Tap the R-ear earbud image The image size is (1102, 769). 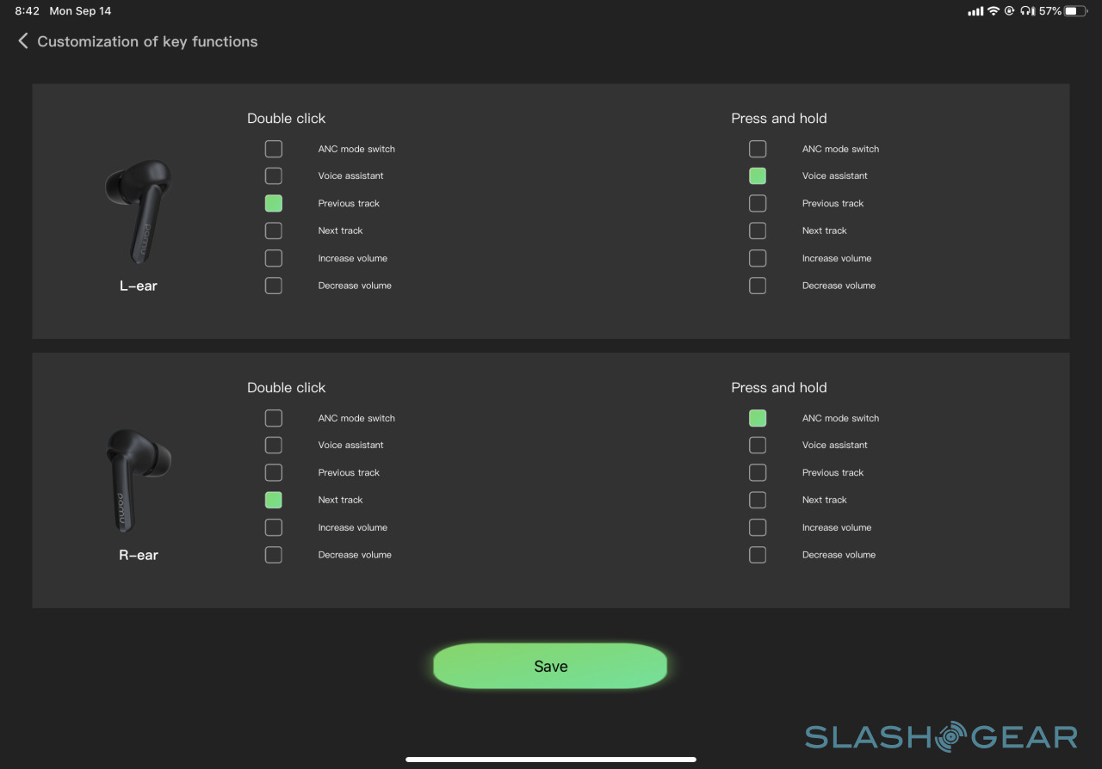(138, 480)
